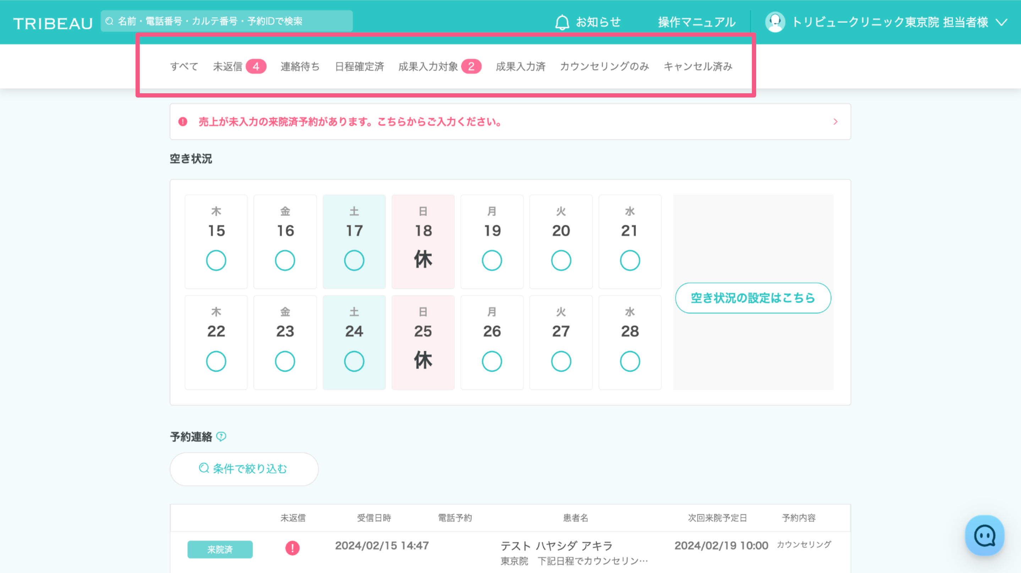Open the sales notice arrow chevron
Viewport: 1021px width, 573px height.
tap(835, 122)
